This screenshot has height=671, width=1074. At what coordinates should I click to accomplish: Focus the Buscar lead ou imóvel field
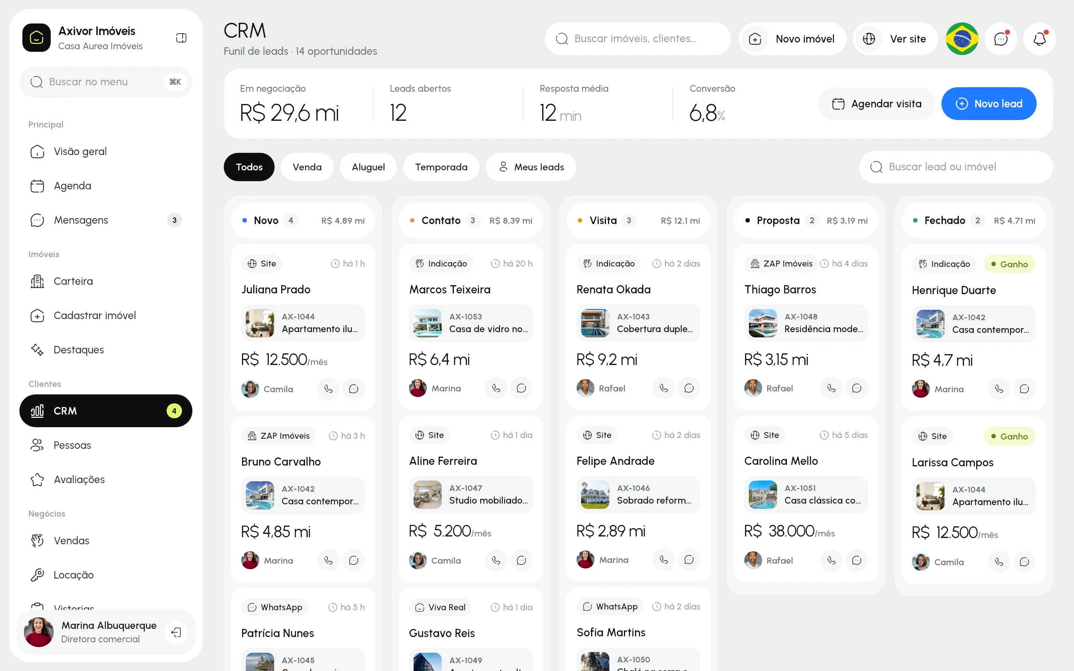pos(956,167)
